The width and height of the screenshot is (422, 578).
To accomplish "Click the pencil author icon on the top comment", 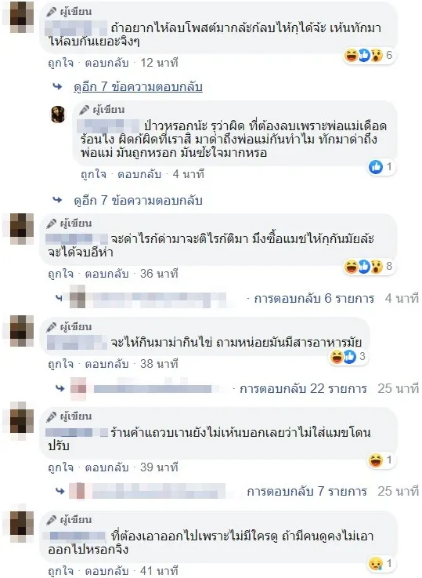I will tap(52, 13).
